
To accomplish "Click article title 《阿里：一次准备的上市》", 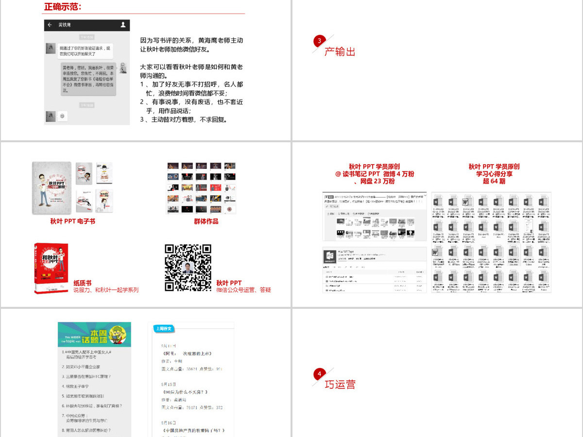I will coord(187,353).
